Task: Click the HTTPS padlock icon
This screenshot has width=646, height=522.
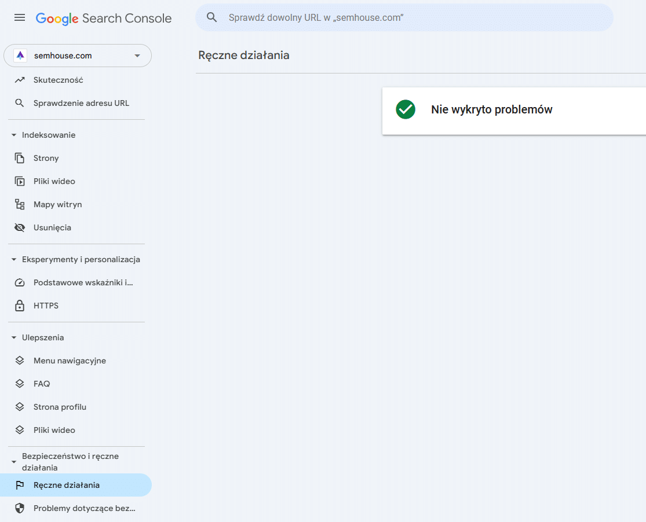Action: (19, 306)
